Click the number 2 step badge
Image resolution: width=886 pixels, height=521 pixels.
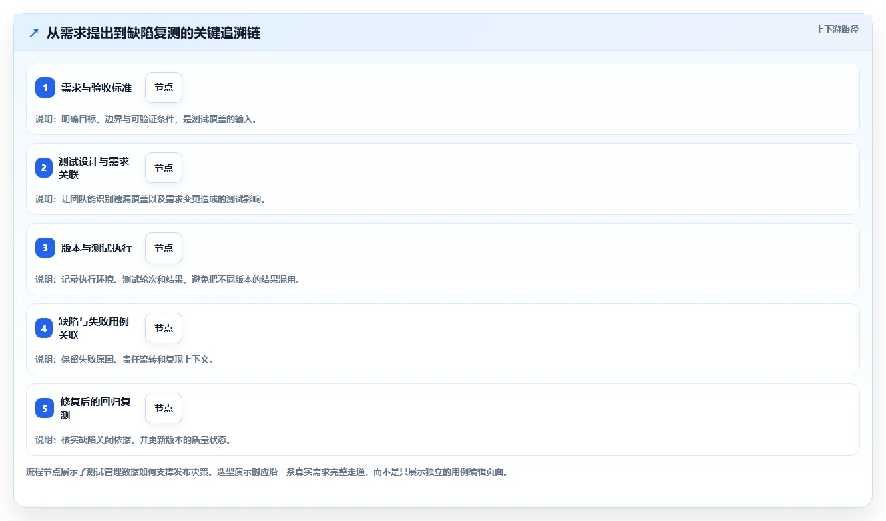(44, 168)
